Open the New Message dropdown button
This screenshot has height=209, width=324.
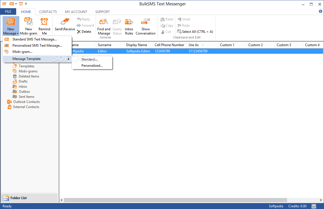(x=11, y=26)
